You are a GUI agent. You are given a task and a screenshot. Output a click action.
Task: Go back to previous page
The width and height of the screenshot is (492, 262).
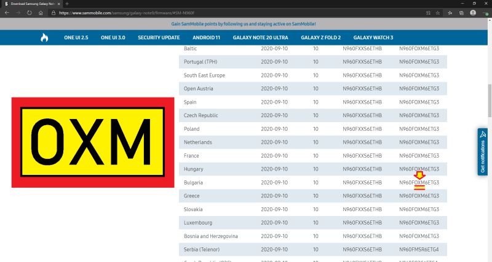coord(7,13)
